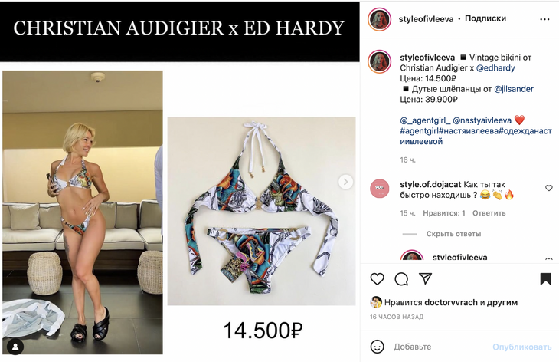Share the post with the paper plane icon

tap(425, 278)
